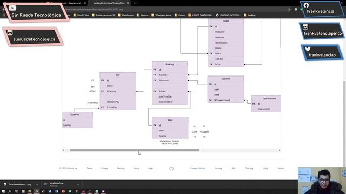Open a new browser tab
The height and width of the screenshot is (194, 346).
tap(135, 3)
